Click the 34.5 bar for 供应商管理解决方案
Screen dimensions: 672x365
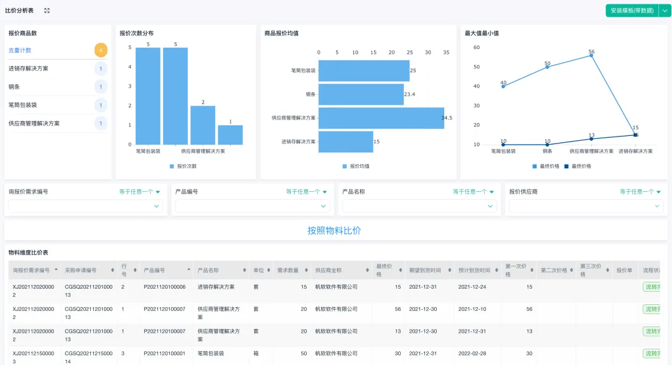click(x=381, y=118)
